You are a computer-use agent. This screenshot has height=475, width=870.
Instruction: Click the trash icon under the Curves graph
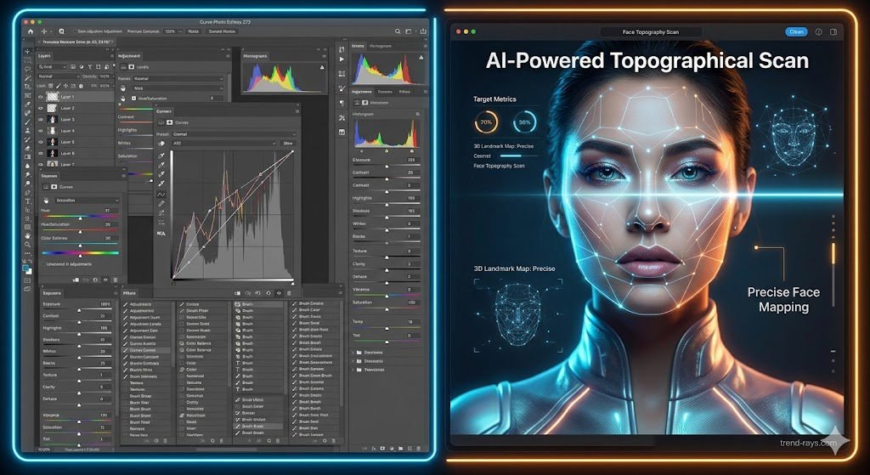coord(289,293)
